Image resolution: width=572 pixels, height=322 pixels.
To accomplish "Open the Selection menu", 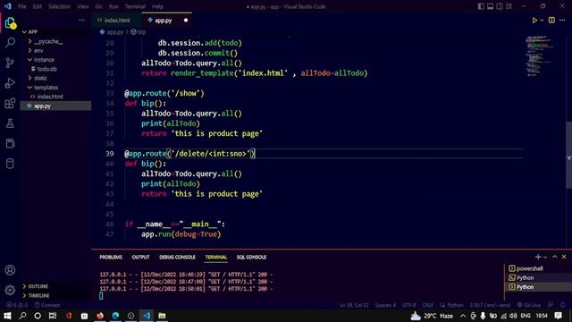I will point(60,6).
